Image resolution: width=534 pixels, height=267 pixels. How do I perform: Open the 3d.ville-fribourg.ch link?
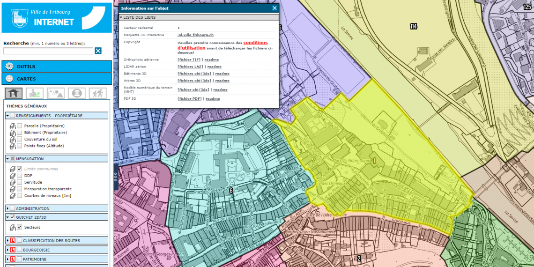point(195,35)
